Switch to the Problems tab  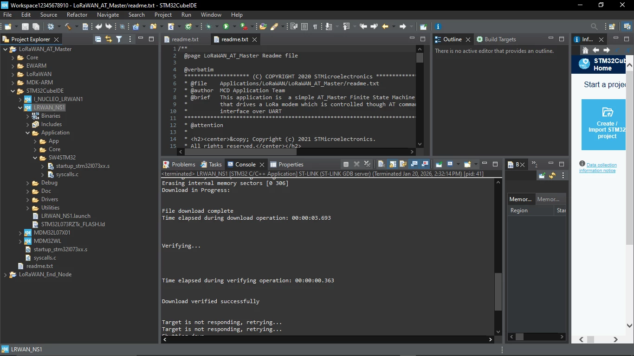[179, 164]
